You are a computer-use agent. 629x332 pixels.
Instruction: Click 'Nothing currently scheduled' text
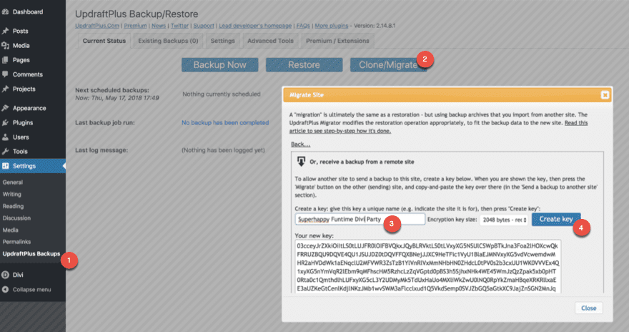(222, 94)
